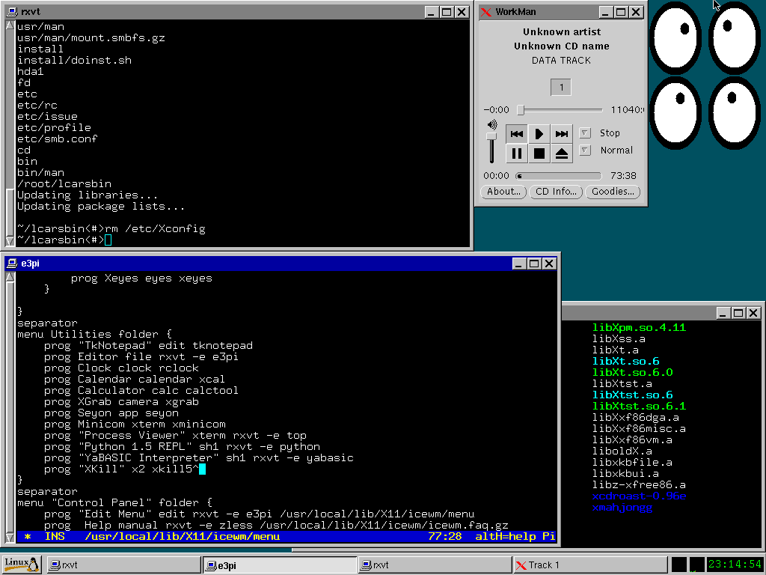Click "menu Utilities folder {" line in e3pi

click(95, 335)
